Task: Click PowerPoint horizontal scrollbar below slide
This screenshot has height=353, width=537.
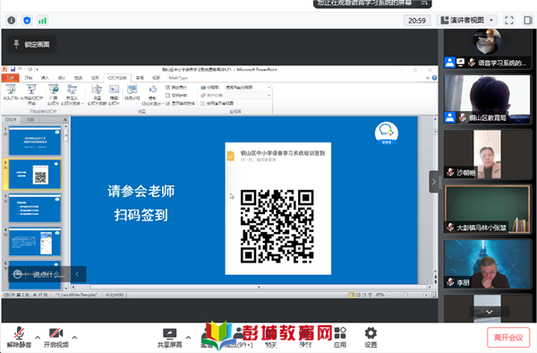Action: (251, 287)
